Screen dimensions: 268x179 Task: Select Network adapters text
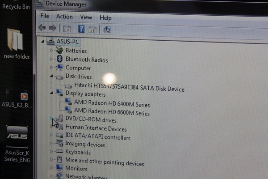click(87, 176)
